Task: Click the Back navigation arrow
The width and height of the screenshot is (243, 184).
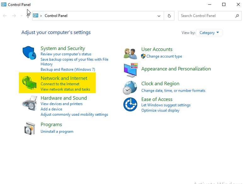Action: (x=5, y=16)
